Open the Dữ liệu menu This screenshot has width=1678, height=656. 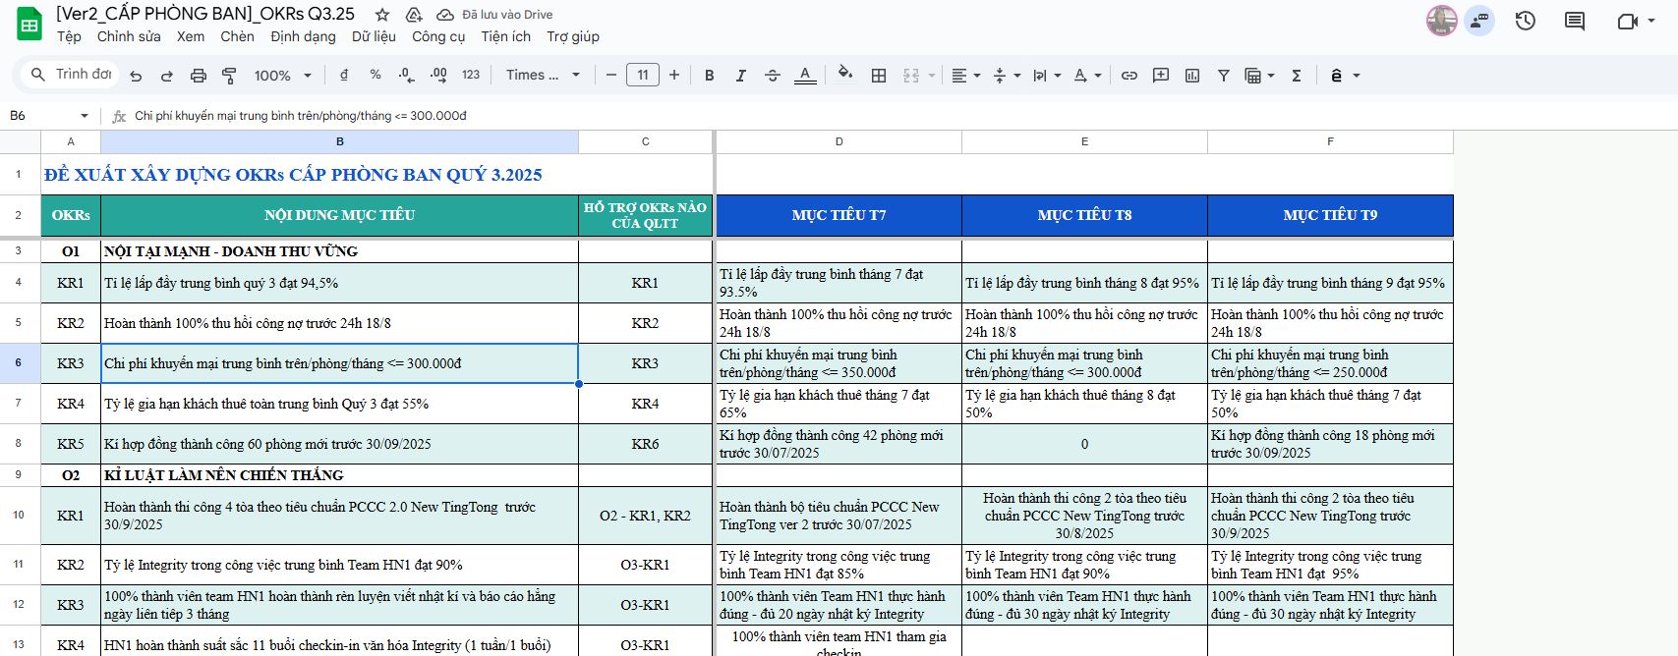pyautogui.click(x=374, y=36)
